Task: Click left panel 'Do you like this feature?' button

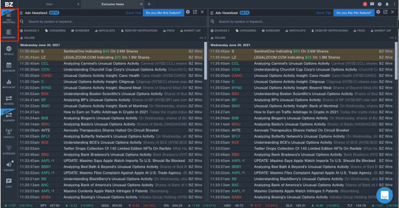Action: [x=163, y=12]
